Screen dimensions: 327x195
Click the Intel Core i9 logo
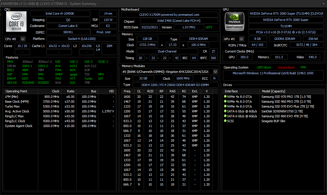[16, 22]
